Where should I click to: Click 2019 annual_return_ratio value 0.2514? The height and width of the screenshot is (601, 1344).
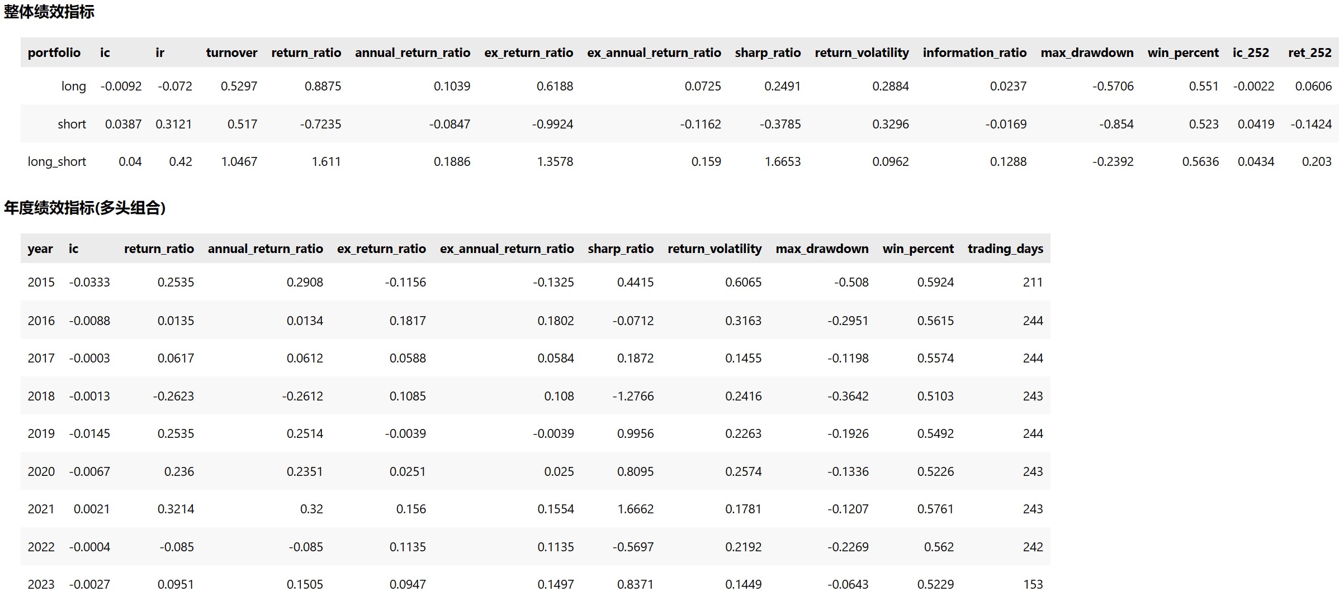(x=305, y=433)
